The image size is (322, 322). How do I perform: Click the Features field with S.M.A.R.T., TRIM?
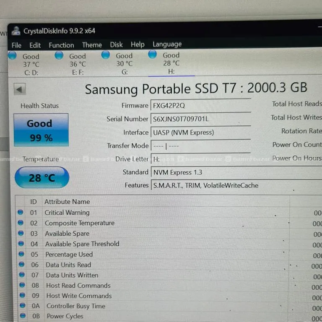pyautogui.click(x=236, y=185)
